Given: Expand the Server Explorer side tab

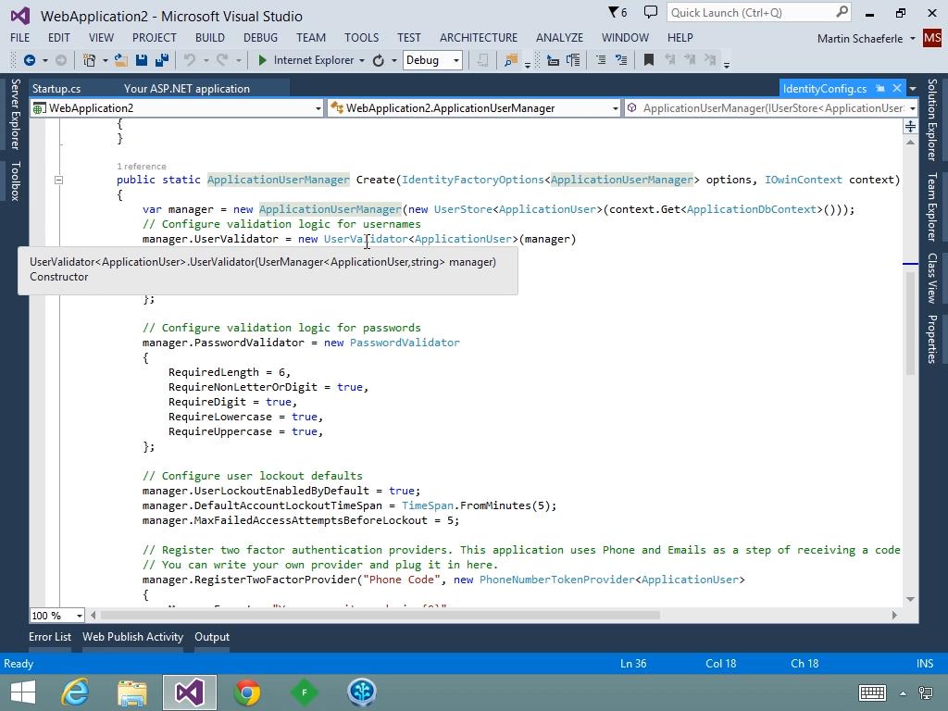Looking at the screenshot, I should tap(15, 114).
